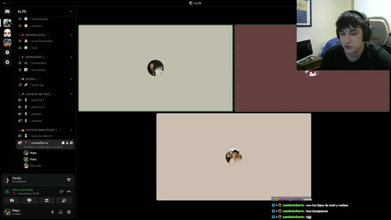Join the stream voice channel

(45, 121)
